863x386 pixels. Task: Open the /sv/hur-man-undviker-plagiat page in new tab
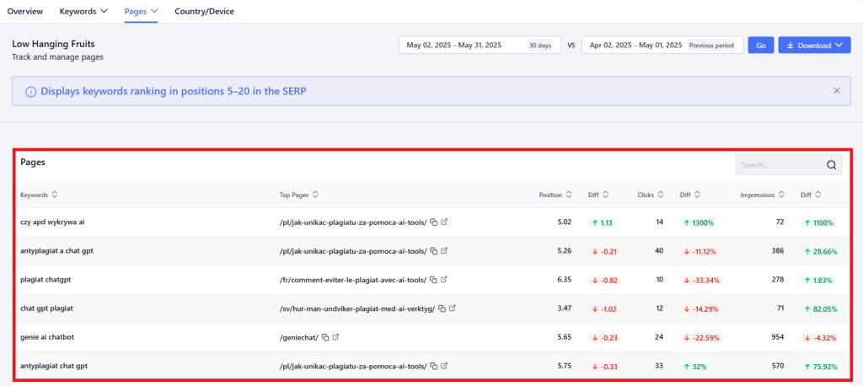453,308
